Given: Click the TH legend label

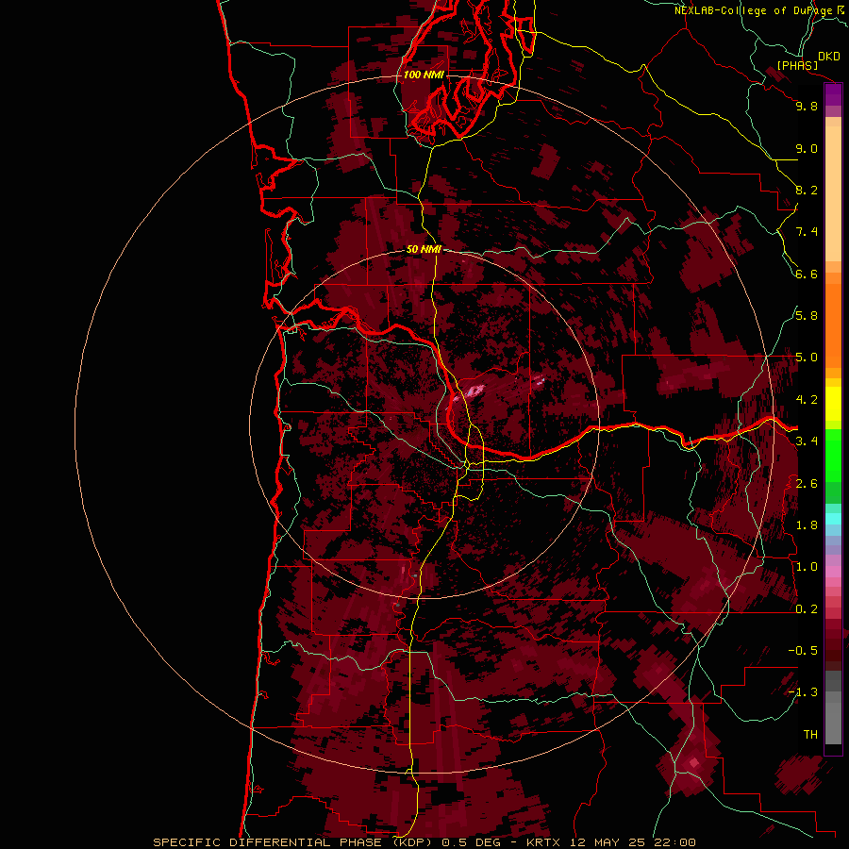Looking at the screenshot, I should pos(810,735).
